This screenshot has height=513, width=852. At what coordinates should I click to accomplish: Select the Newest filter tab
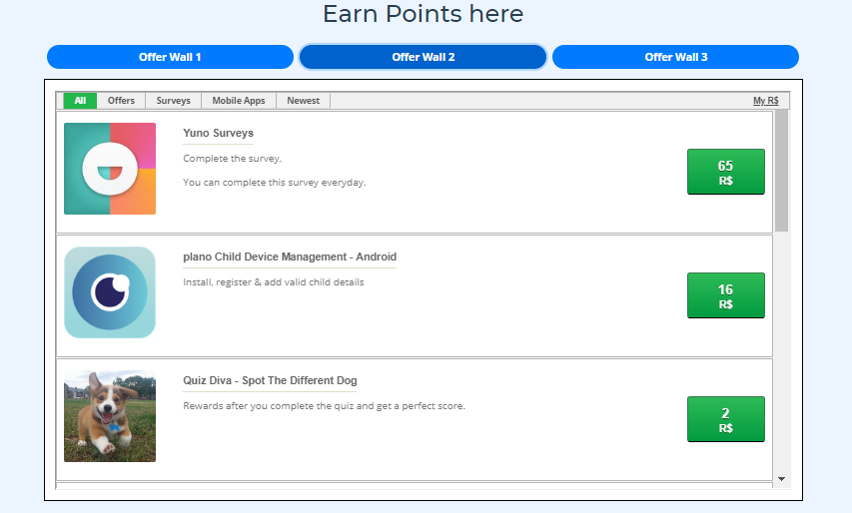click(304, 101)
